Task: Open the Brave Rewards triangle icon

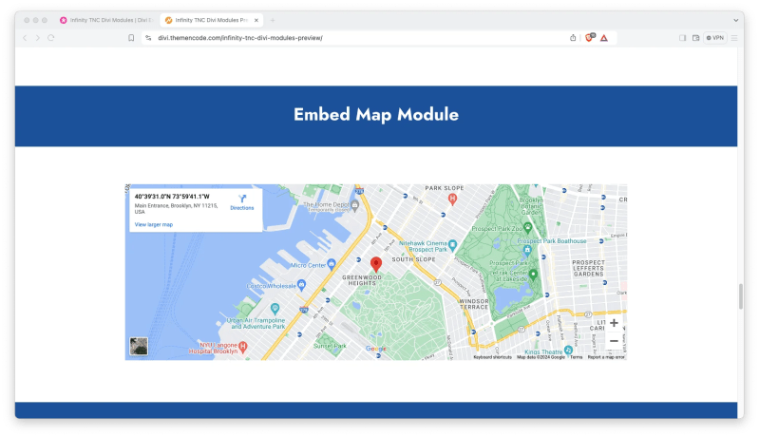Action: 604,38
